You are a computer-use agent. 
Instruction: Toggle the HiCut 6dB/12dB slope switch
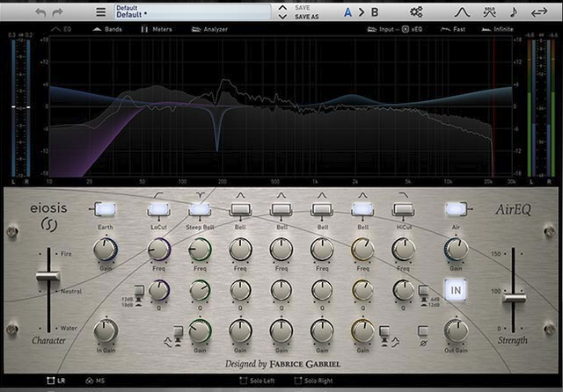pos(424,291)
